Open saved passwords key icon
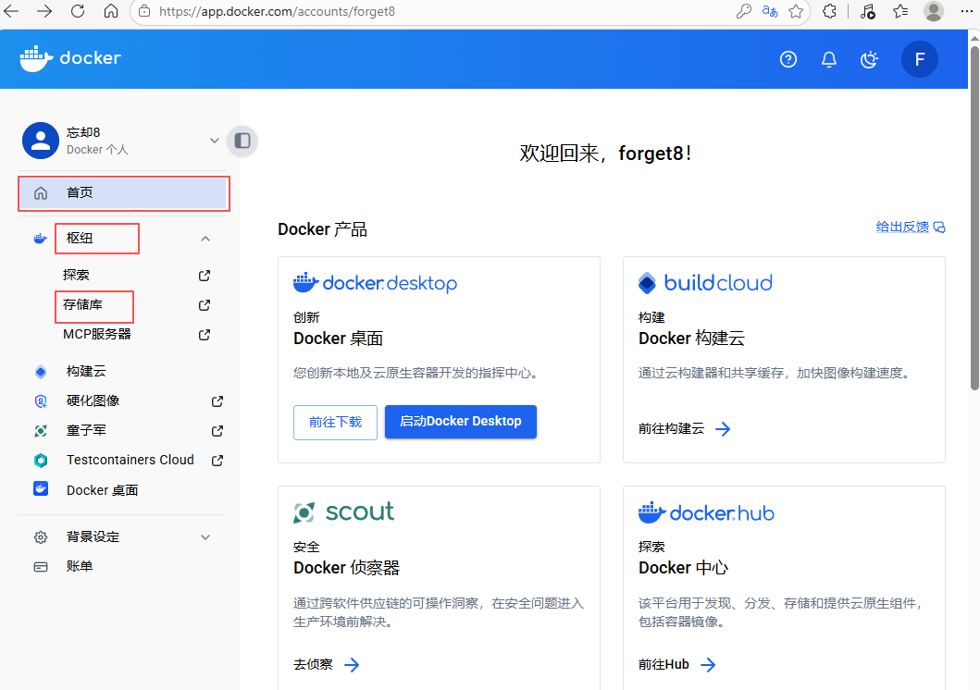Image resolution: width=980 pixels, height=690 pixels. (744, 11)
